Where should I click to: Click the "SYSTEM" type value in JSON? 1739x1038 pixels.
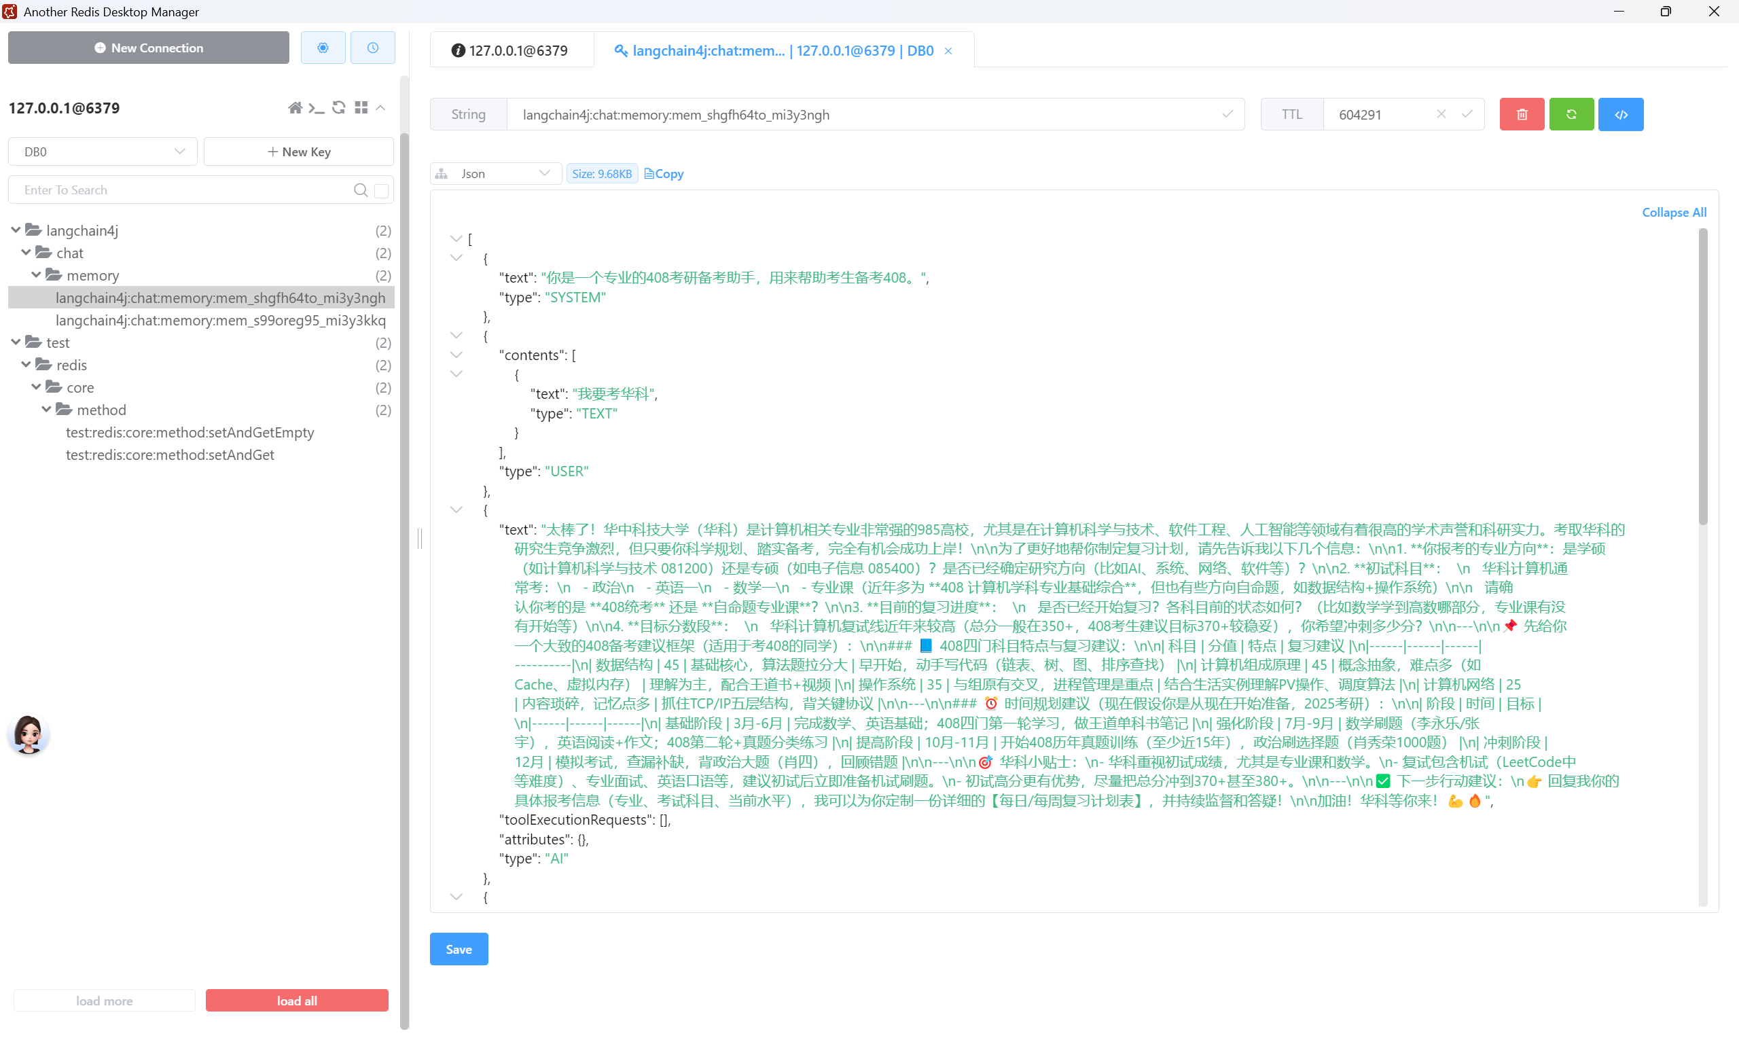(575, 298)
